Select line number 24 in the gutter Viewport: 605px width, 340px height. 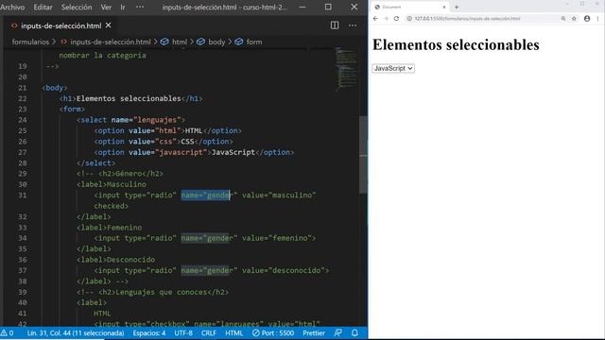[23, 120]
